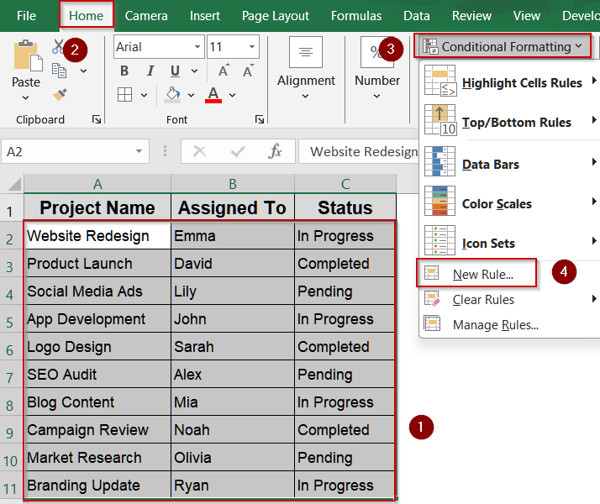The image size is (600, 504).
Task: Click the Project Name header cell
Action: 97,207
